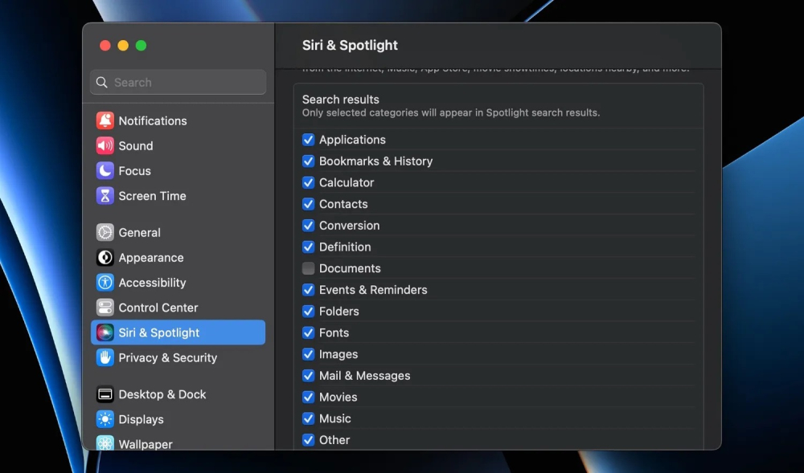This screenshot has height=473, width=804.
Task: Open Focus settings via its moon icon
Action: click(105, 170)
